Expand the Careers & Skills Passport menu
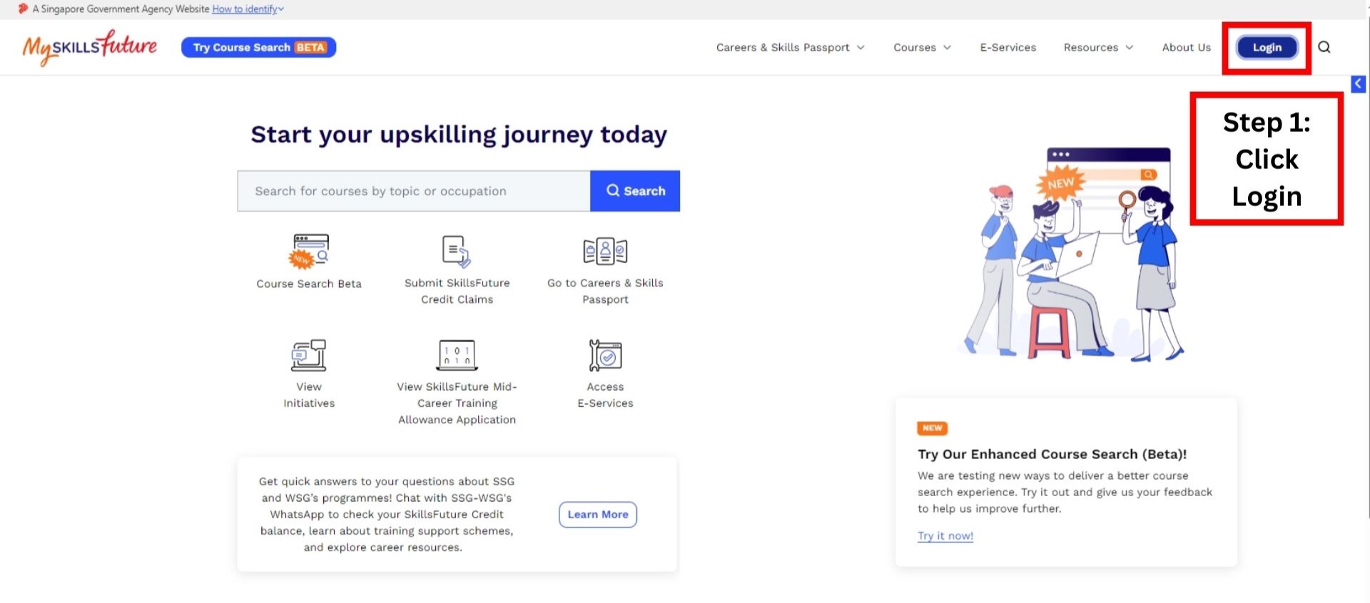1370x603 pixels. (790, 48)
